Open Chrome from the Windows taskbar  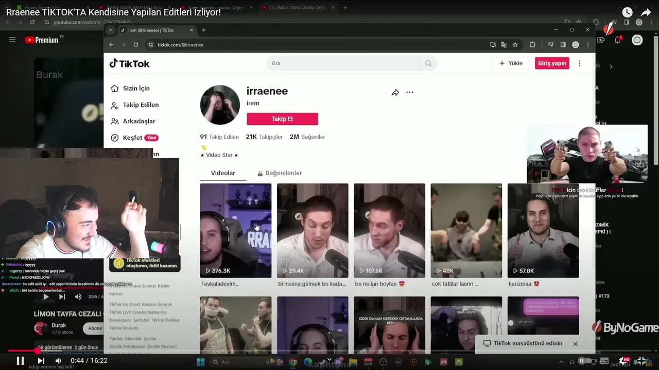[x=292, y=362]
